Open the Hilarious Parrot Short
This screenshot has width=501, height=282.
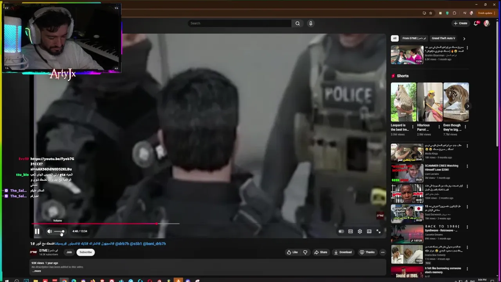430,102
